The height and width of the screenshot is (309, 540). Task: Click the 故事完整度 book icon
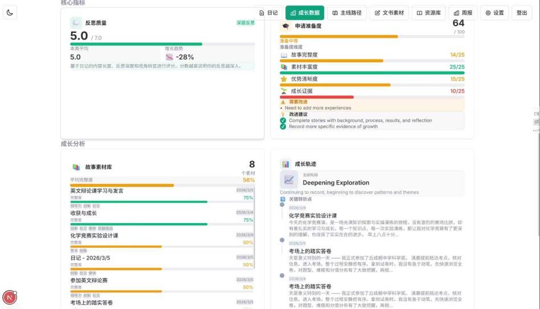pyautogui.click(x=284, y=55)
